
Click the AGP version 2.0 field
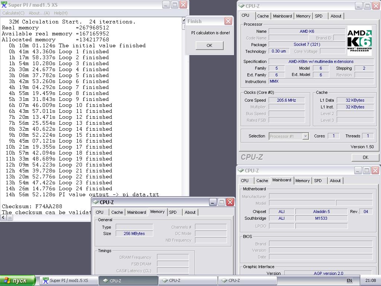pyautogui.click(x=328, y=273)
